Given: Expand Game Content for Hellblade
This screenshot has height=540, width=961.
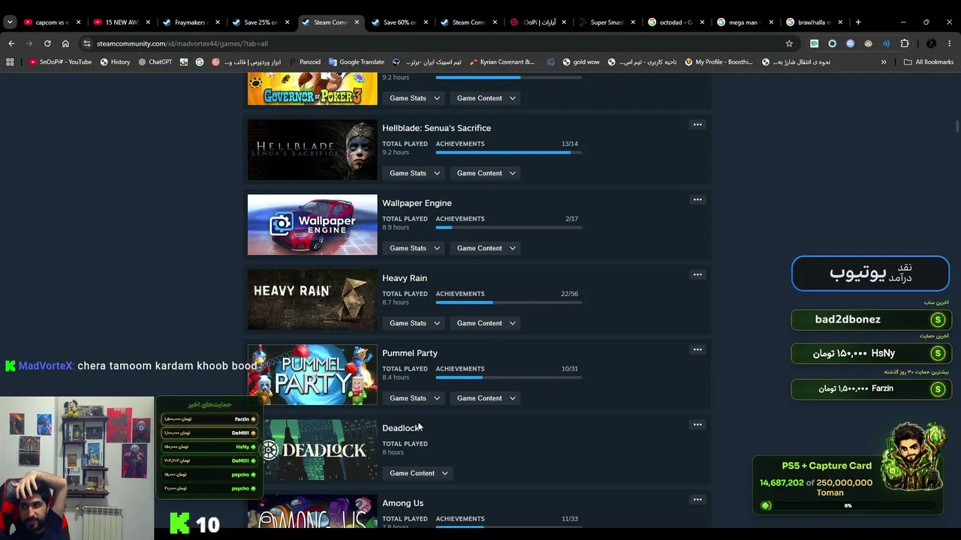Looking at the screenshot, I should (x=487, y=173).
